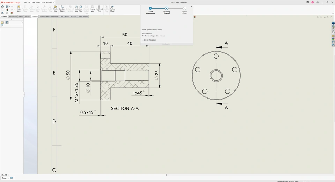
Task: Click the layer properties icon near -None-
Action: click(12, 178)
